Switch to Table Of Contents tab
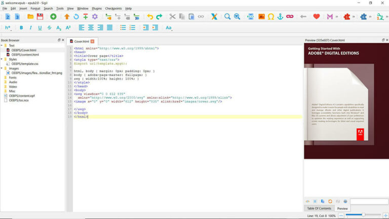 point(319,208)
